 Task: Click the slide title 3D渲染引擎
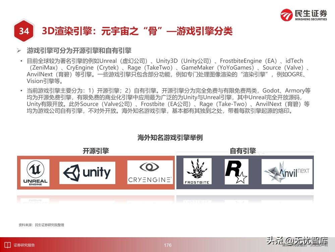coord(137,31)
